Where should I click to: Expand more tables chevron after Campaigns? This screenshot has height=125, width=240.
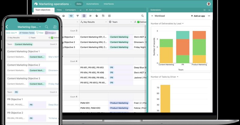(x=80, y=10)
